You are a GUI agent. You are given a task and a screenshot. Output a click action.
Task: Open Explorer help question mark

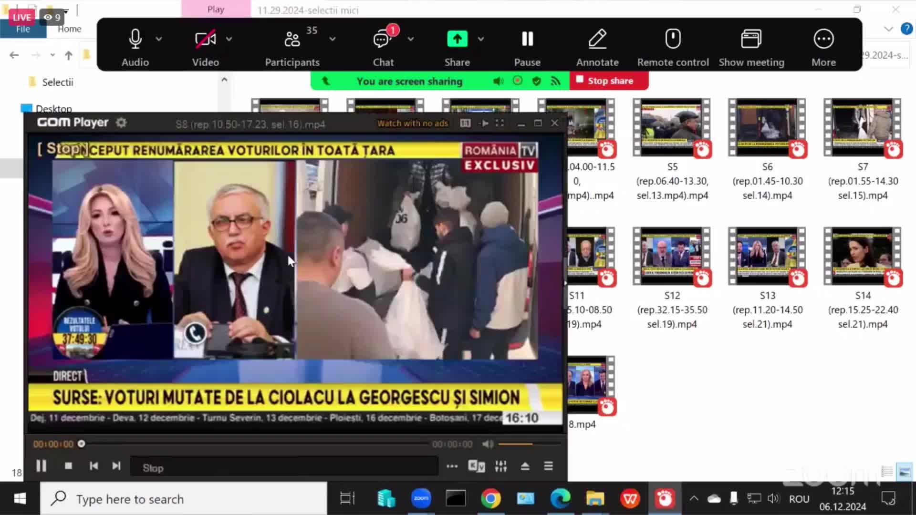point(906,29)
